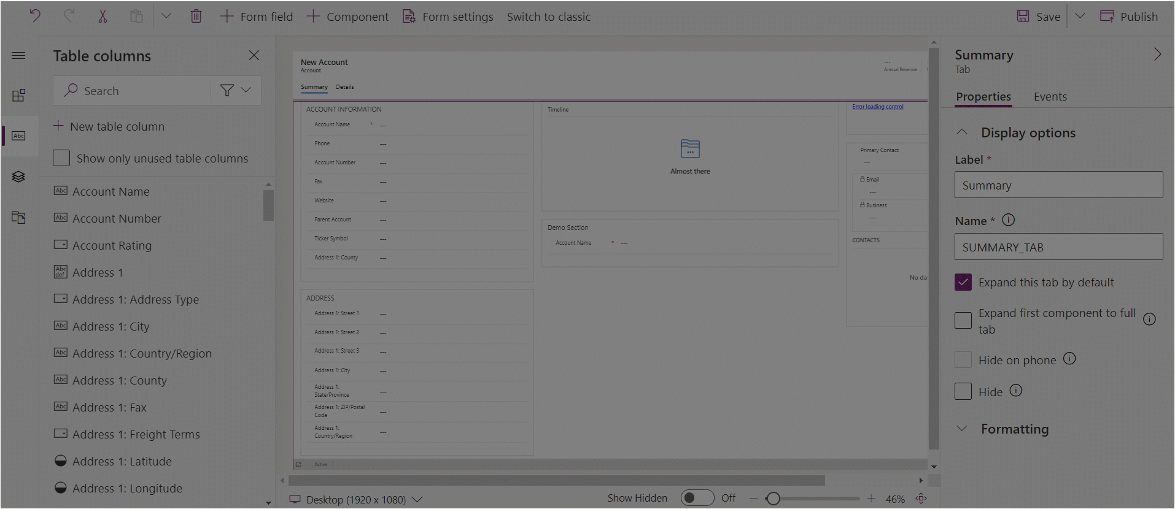The width and height of the screenshot is (1175, 509).
Task: Click the hamburger menu icon
Action: [18, 56]
